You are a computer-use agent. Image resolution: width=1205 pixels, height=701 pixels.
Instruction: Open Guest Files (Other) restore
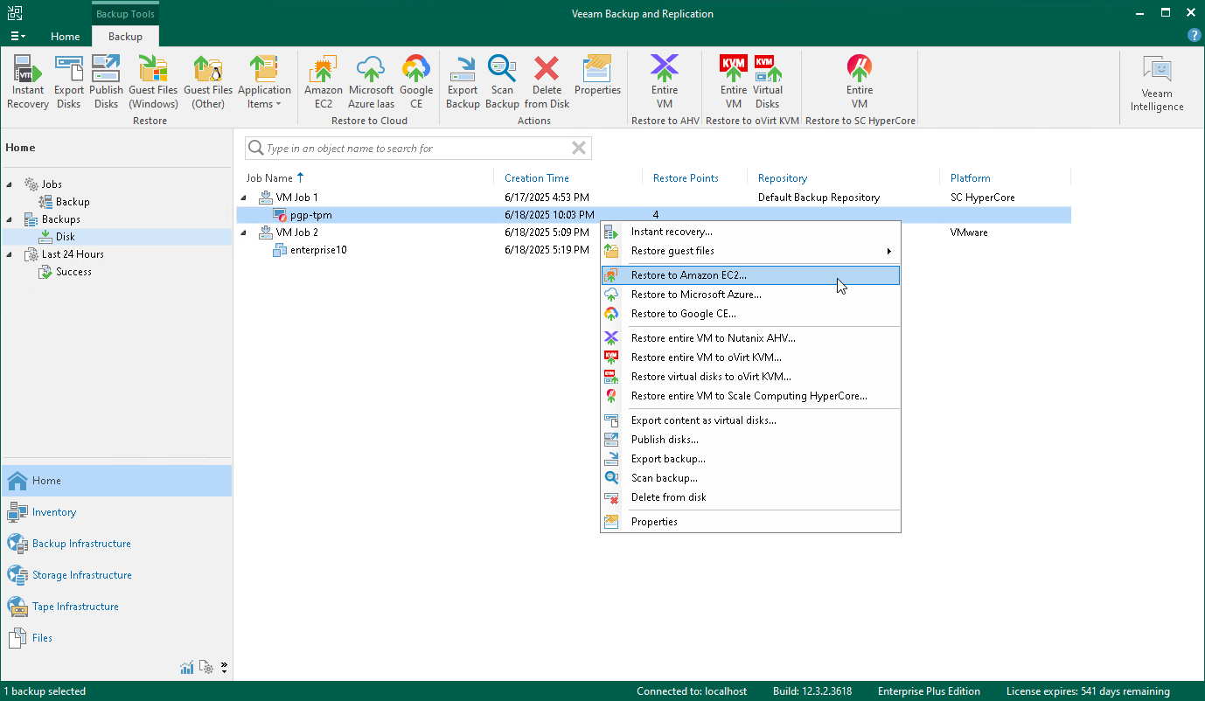click(x=208, y=81)
